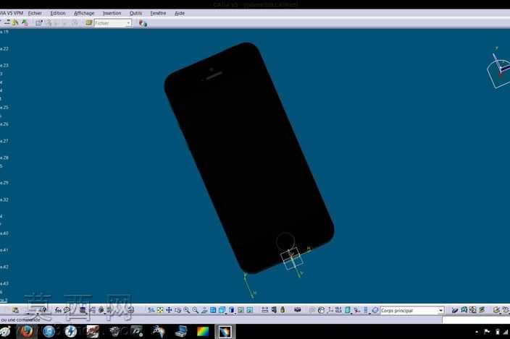The height and width of the screenshot is (339, 510).
Task: Select the home button circle on phone model
Action: (285, 241)
